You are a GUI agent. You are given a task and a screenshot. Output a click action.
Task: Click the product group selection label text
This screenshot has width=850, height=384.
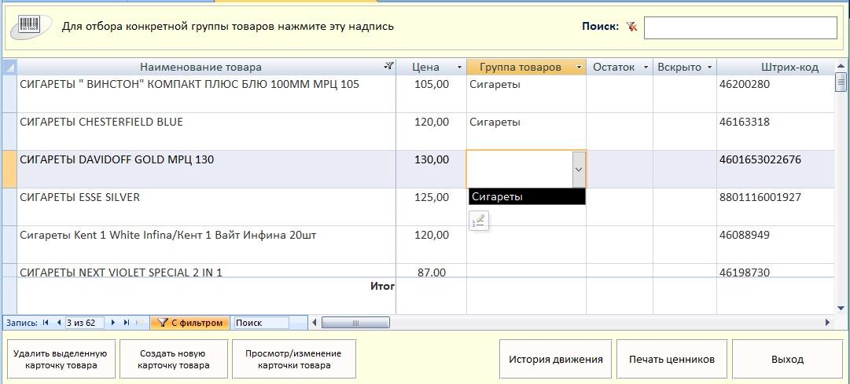click(x=228, y=27)
